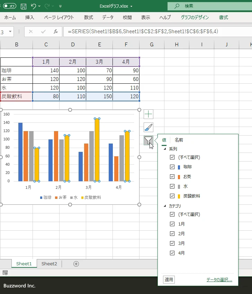Click the データの選択... link
The height and width of the screenshot is (294, 252).
219,280
